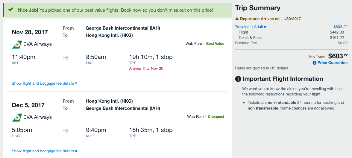Open the Price Guarantee link
Image resolution: width=352 pixels, height=158 pixels.
click(x=332, y=63)
